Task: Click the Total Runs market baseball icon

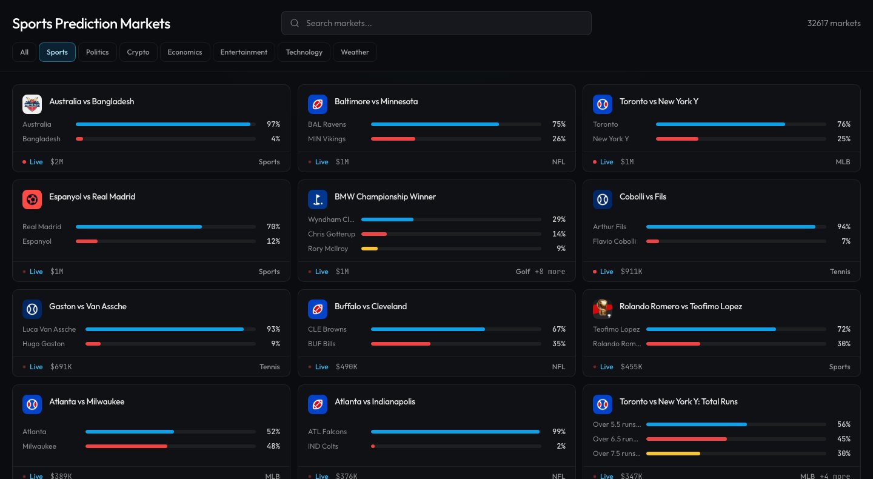Action: [x=603, y=404]
